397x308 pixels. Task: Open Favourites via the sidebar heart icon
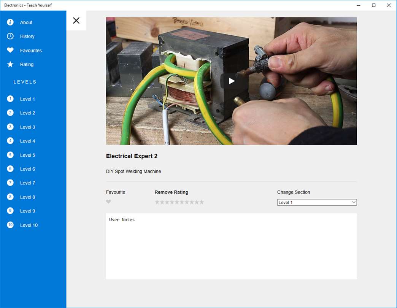[x=10, y=50]
